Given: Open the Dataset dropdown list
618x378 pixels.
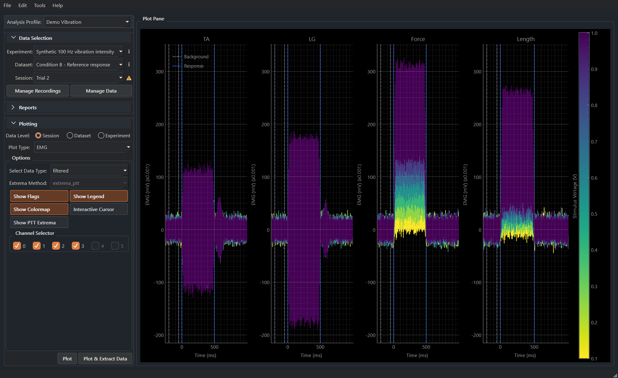Looking at the screenshot, I should 79,64.
